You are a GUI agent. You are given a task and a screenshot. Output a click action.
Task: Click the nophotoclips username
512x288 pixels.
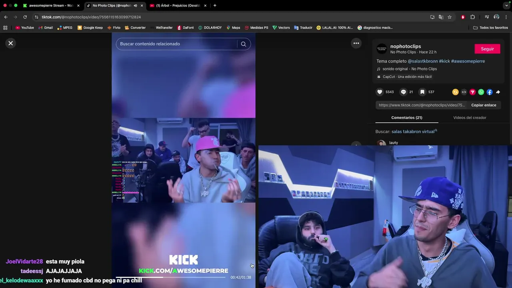406,46
